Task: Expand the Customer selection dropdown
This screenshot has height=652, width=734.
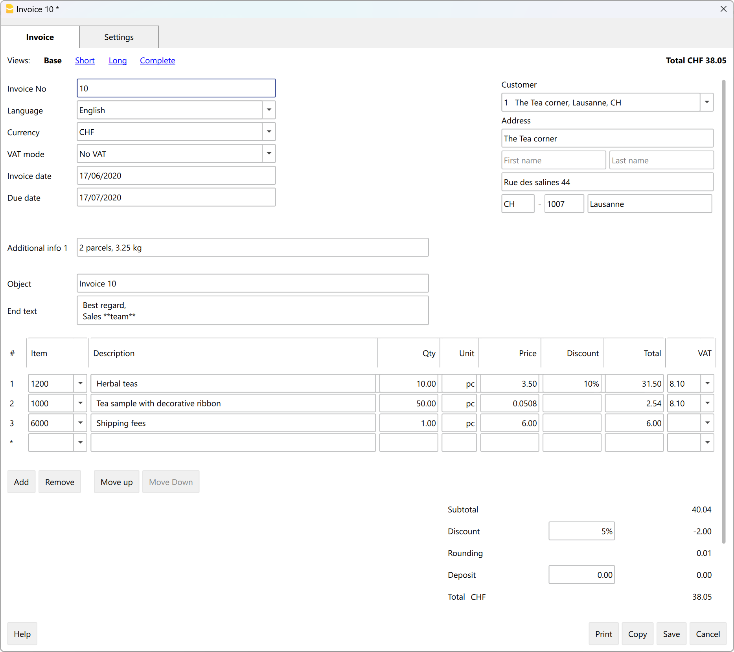Action: [x=706, y=103]
